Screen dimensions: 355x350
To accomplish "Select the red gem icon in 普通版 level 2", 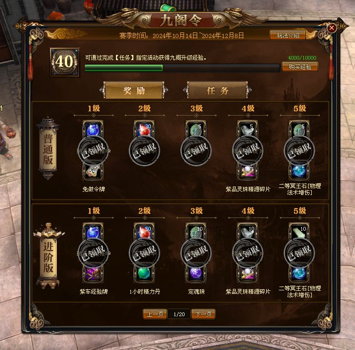I will (145, 129).
